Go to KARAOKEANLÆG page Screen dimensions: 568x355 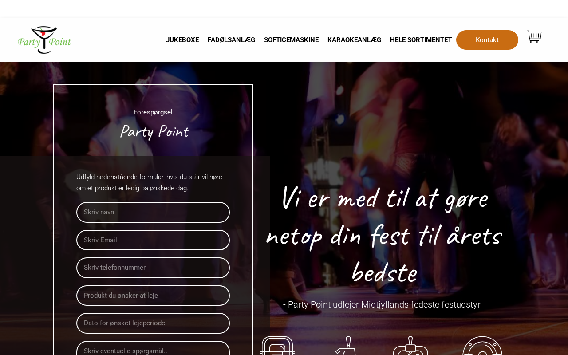click(x=354, y=40)
